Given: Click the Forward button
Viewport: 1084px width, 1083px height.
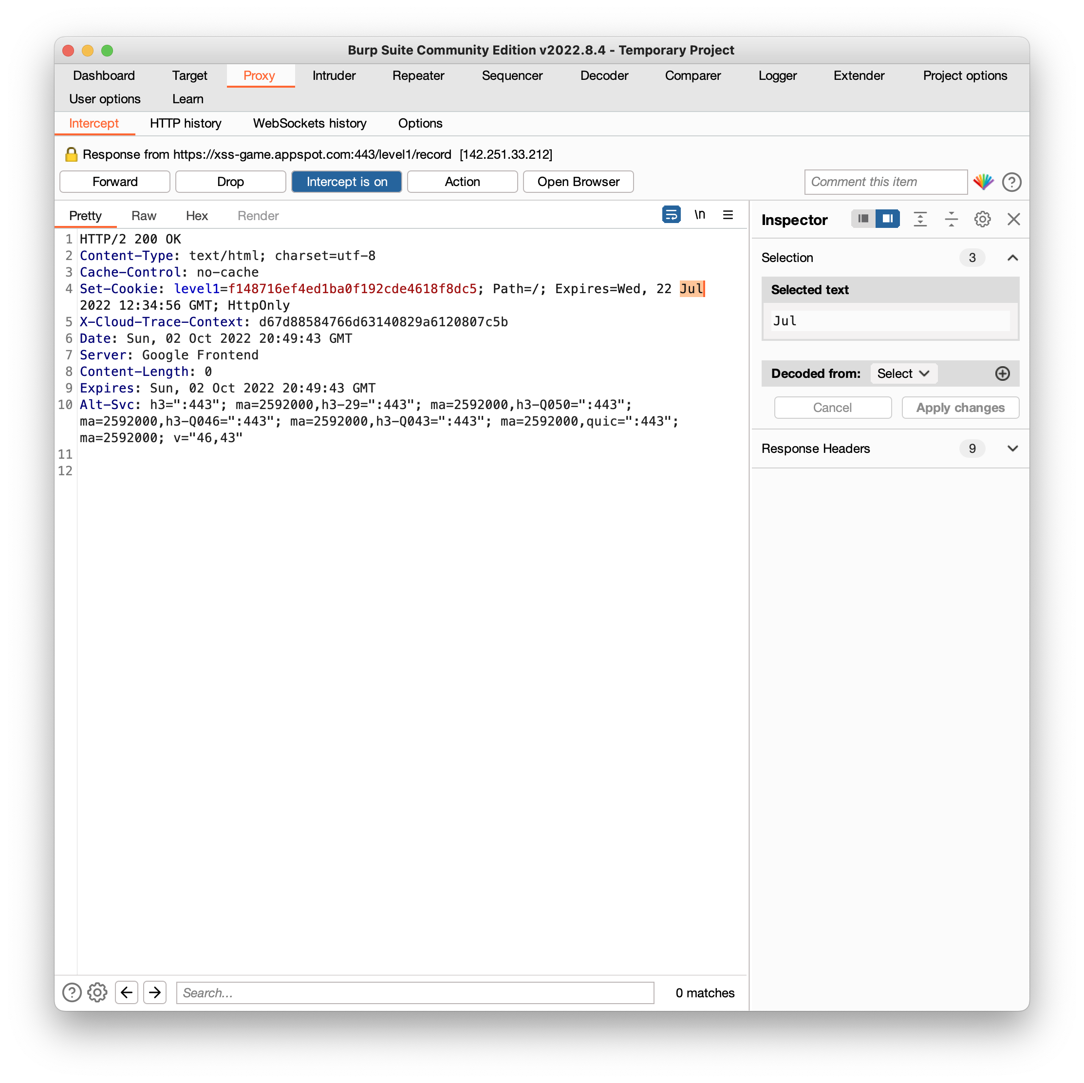Looking at the screenshot, I should 115,182.
